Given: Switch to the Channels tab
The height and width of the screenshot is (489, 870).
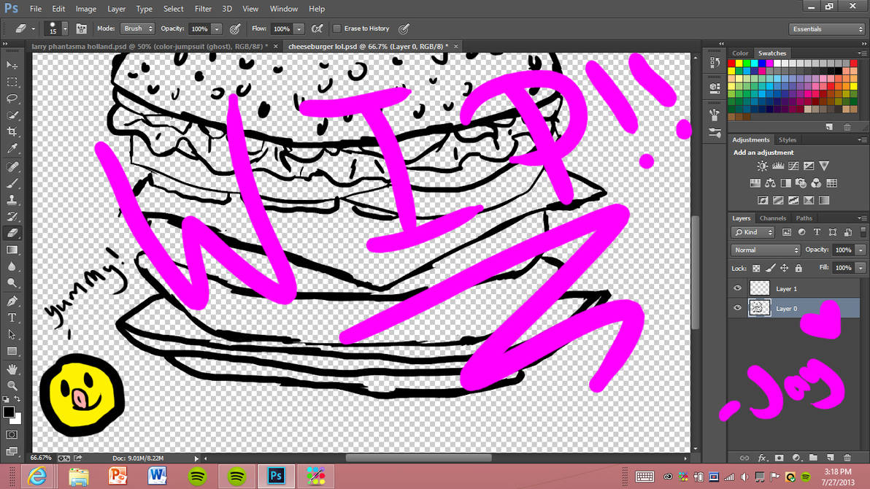Looking at the screenshot, I should click(x=773, y=217).
